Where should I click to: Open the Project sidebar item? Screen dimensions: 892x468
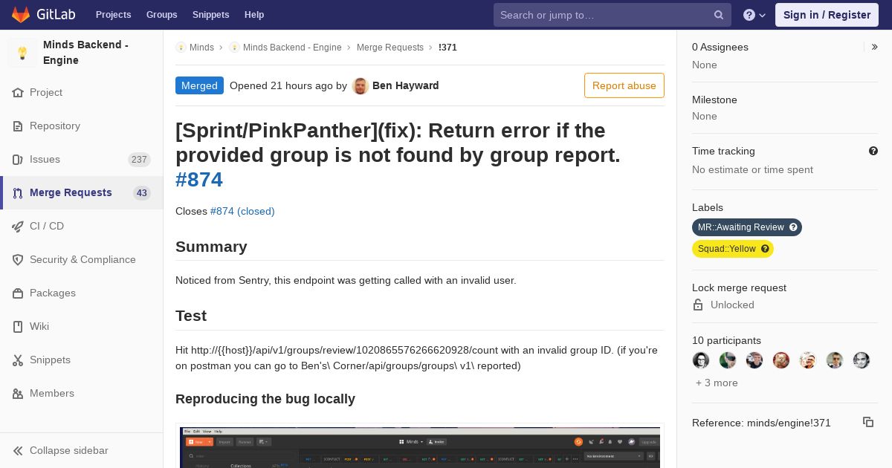click(82, 93)
